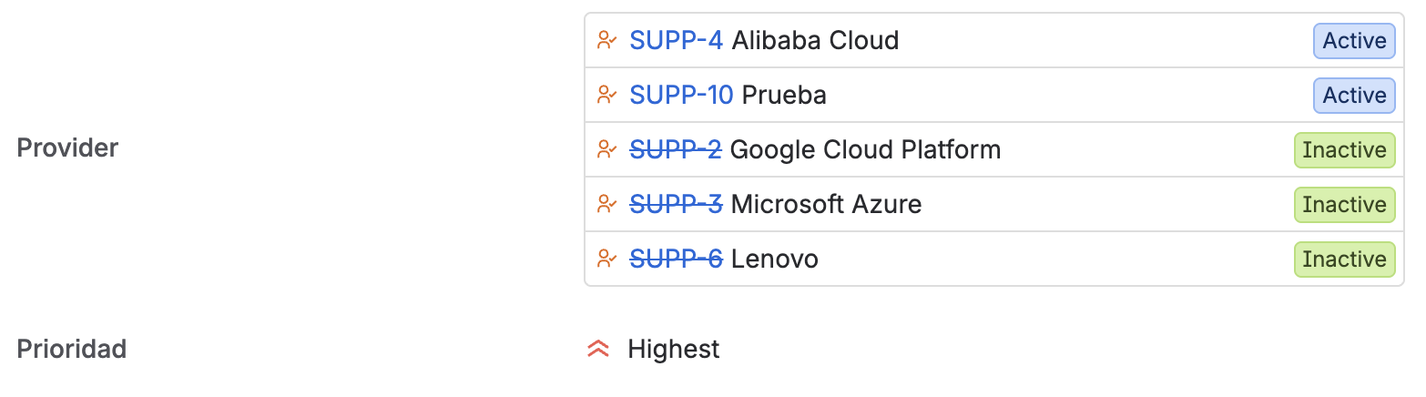Click the supplier icon next to SUPP-2
Screen dimensions: 1426x397
tap(606, 149)
